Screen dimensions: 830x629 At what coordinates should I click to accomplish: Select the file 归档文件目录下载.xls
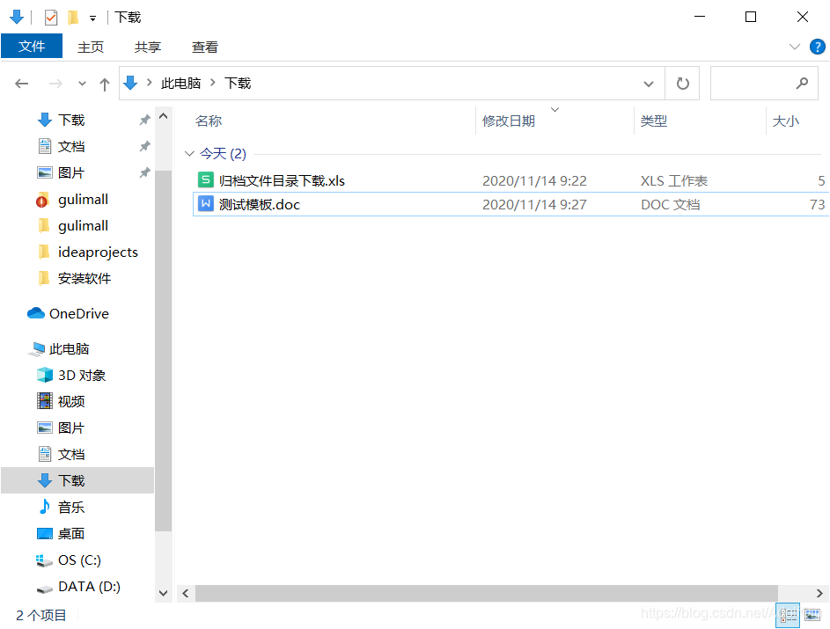[283, 181]
